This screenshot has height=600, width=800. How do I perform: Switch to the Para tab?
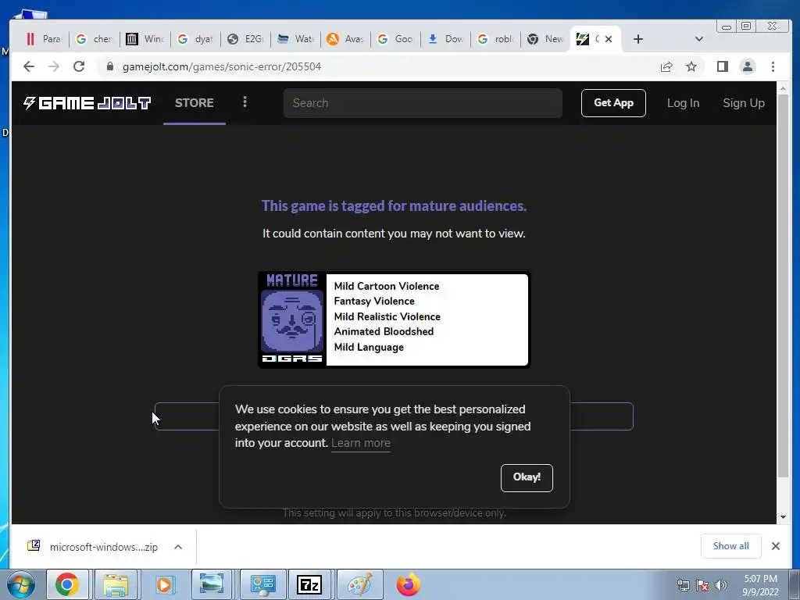(44, 39)
